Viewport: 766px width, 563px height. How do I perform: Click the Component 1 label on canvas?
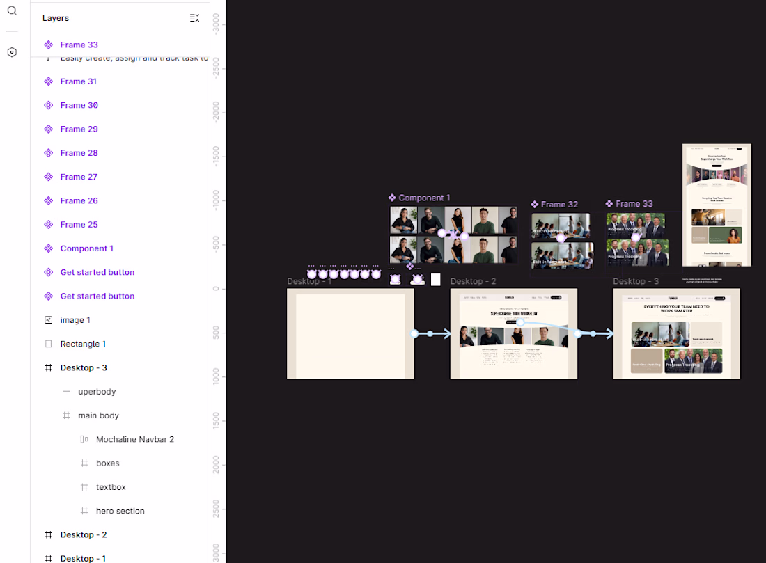coord(424,198)
